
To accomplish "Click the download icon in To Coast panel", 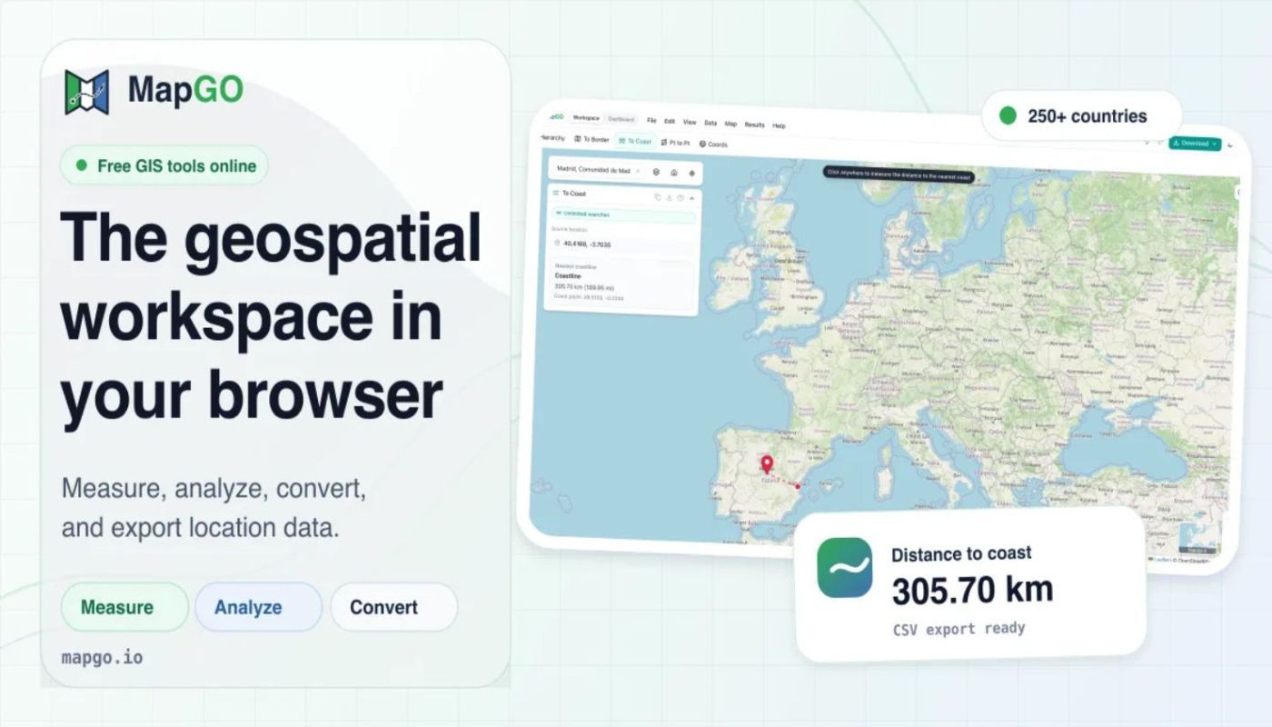I will pos(669,197).
